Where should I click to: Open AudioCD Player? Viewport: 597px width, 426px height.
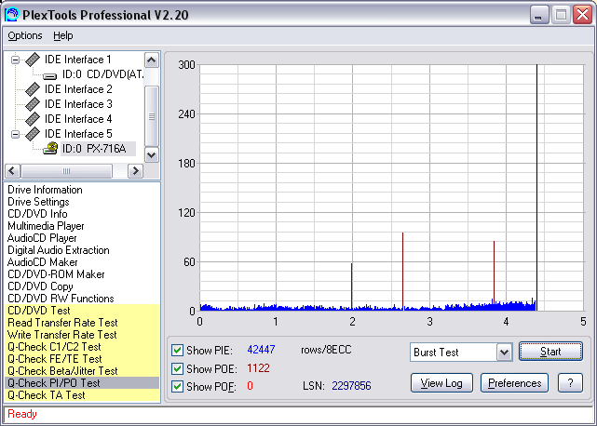click(x=42, y=238)
